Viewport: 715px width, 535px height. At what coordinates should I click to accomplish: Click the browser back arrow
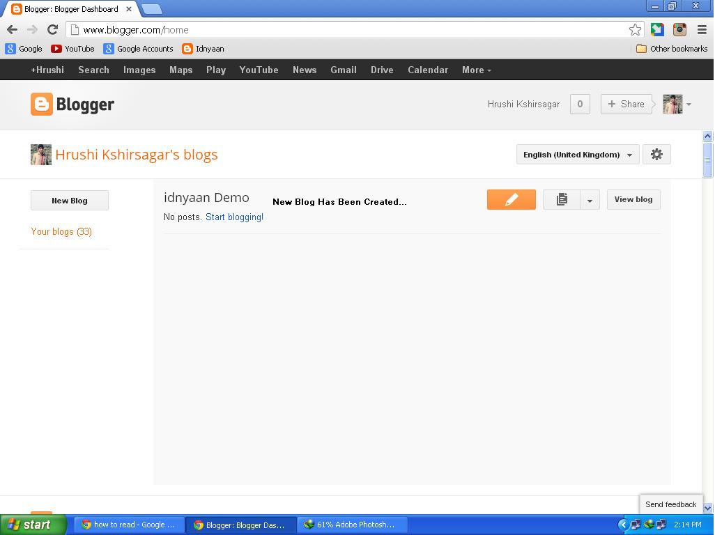click(x=13, y=30)
